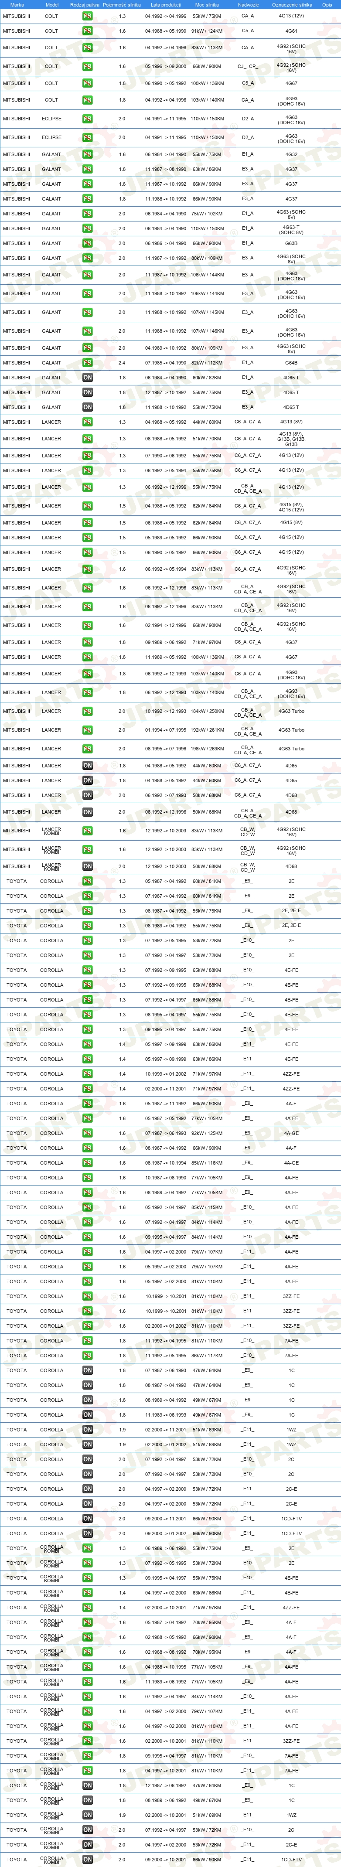This screenshot has width=341, height=1867.
Task: Click diesel icon for Corolla 1C 11.1989 -> 06.1993
Action: tap(87, 1415)
